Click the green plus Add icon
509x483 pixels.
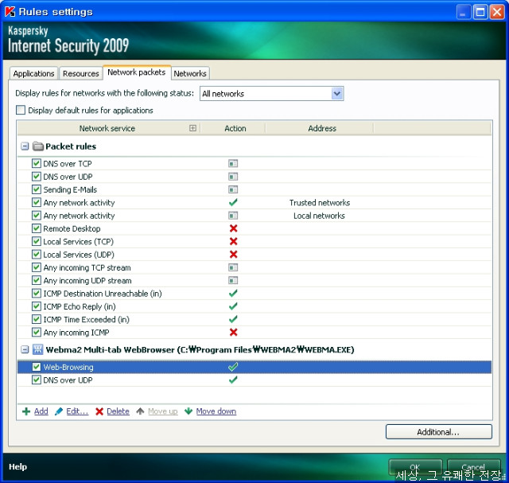[x=26, y=411]
